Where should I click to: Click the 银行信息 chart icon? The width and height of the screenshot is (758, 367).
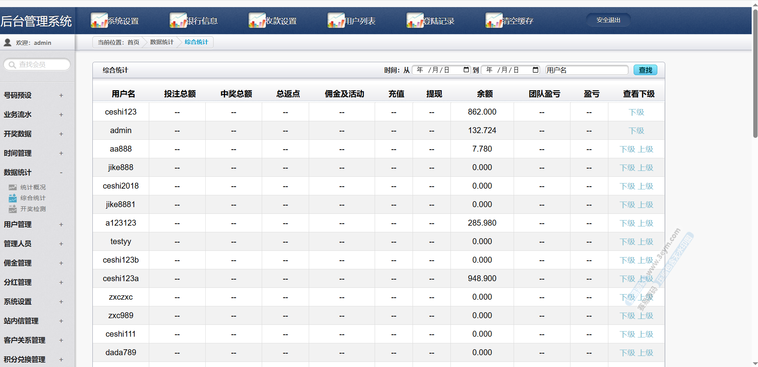coord(178,20)
